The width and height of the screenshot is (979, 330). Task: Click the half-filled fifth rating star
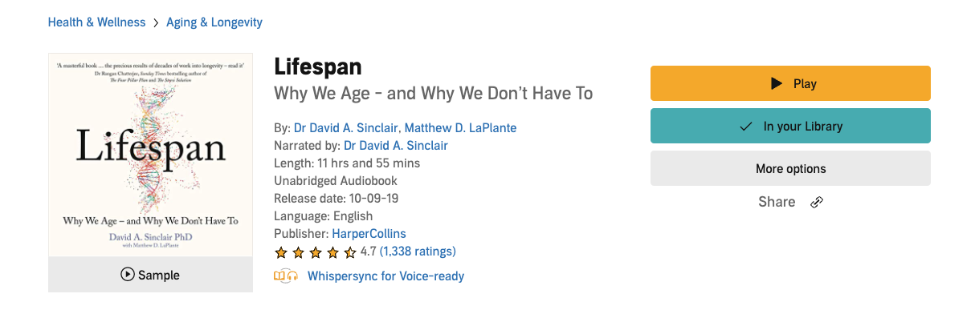click(350, 252)
